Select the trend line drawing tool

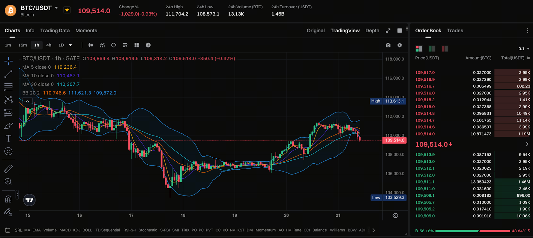coord(8,74)
